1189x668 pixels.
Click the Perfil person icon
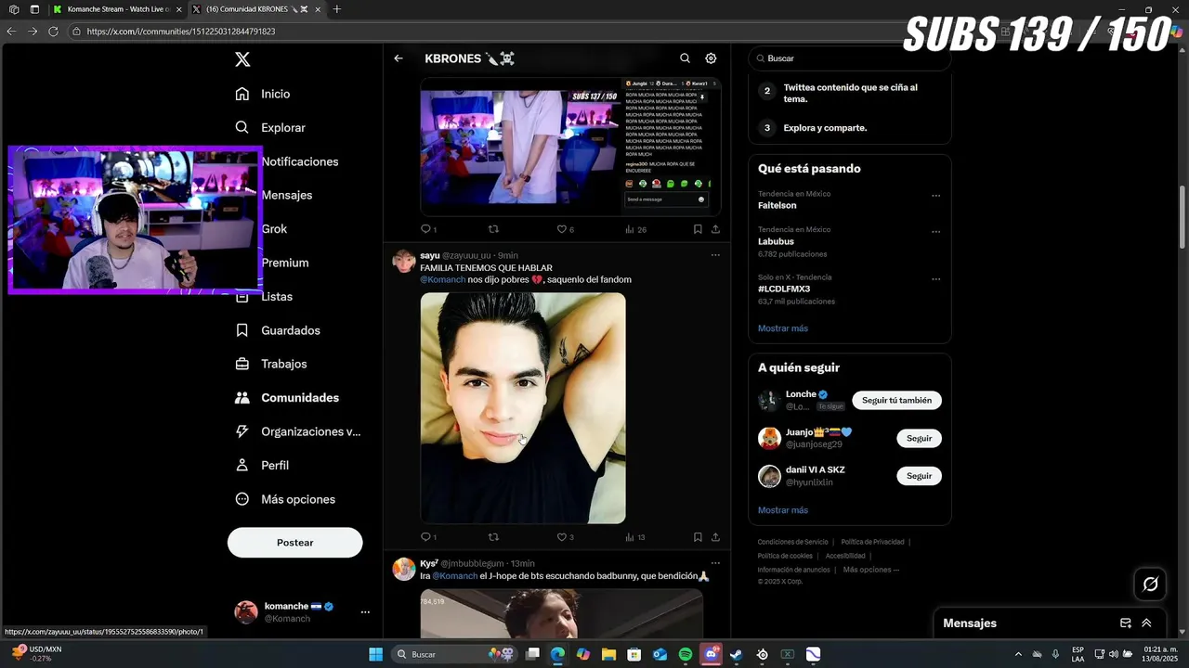click(x=242, y=465)
